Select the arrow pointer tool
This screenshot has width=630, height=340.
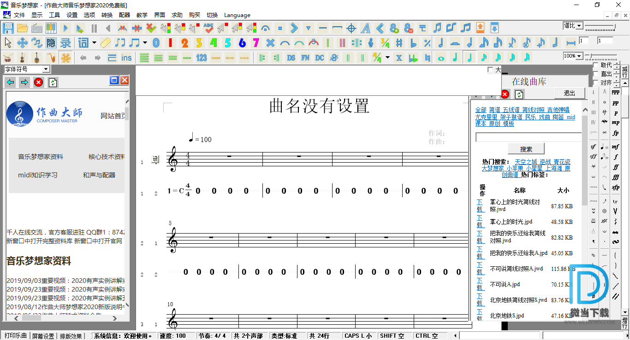click(8, 43)
